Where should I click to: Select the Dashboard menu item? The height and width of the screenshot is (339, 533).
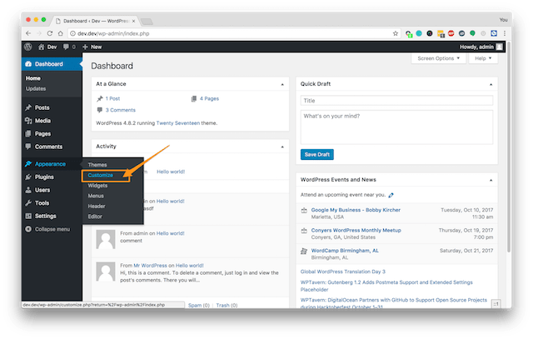point(52,64)
